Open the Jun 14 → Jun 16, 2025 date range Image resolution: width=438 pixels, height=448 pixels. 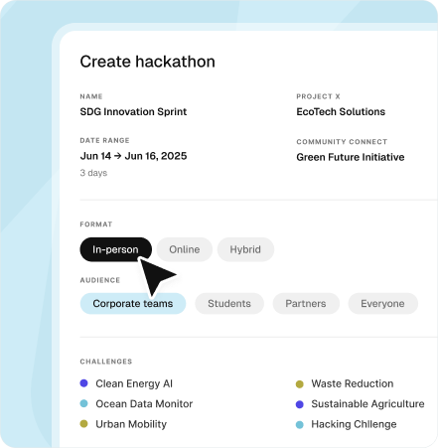(133, 156)
